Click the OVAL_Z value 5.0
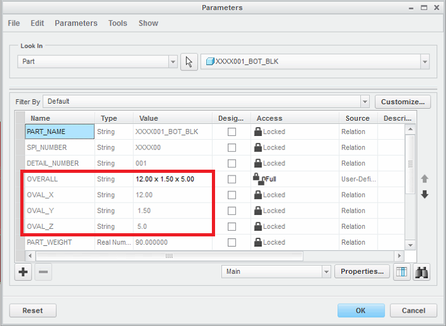 (173, 226)
